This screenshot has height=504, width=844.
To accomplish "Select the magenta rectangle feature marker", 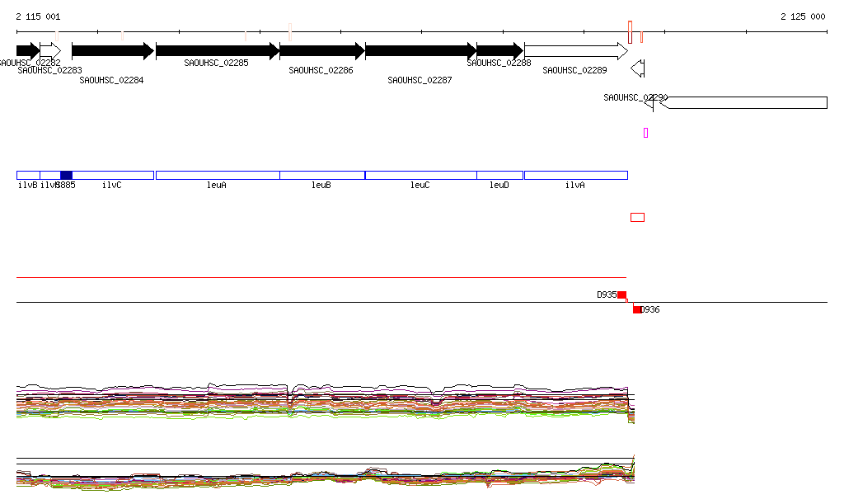I will (646, 133).
